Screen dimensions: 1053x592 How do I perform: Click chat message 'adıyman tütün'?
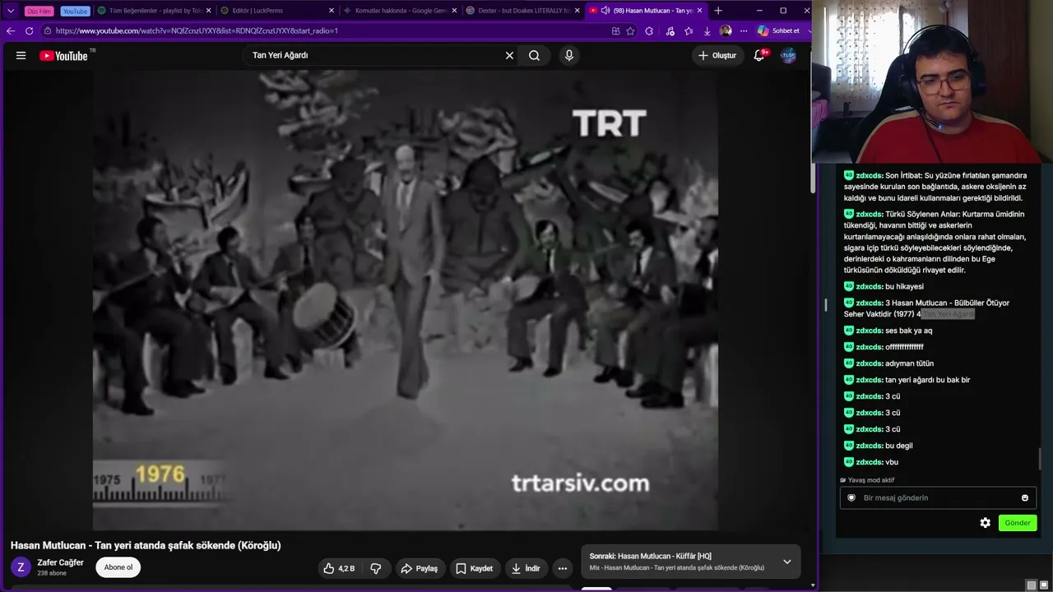[909, 363]
